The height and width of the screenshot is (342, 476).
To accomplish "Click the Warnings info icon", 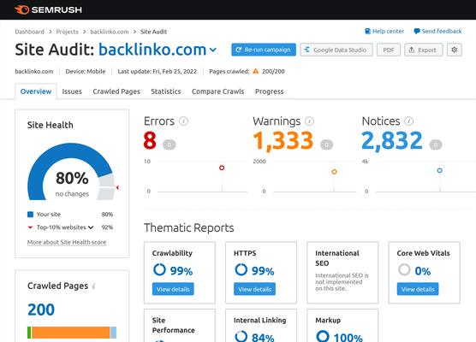I will click(x=309, y=121).
